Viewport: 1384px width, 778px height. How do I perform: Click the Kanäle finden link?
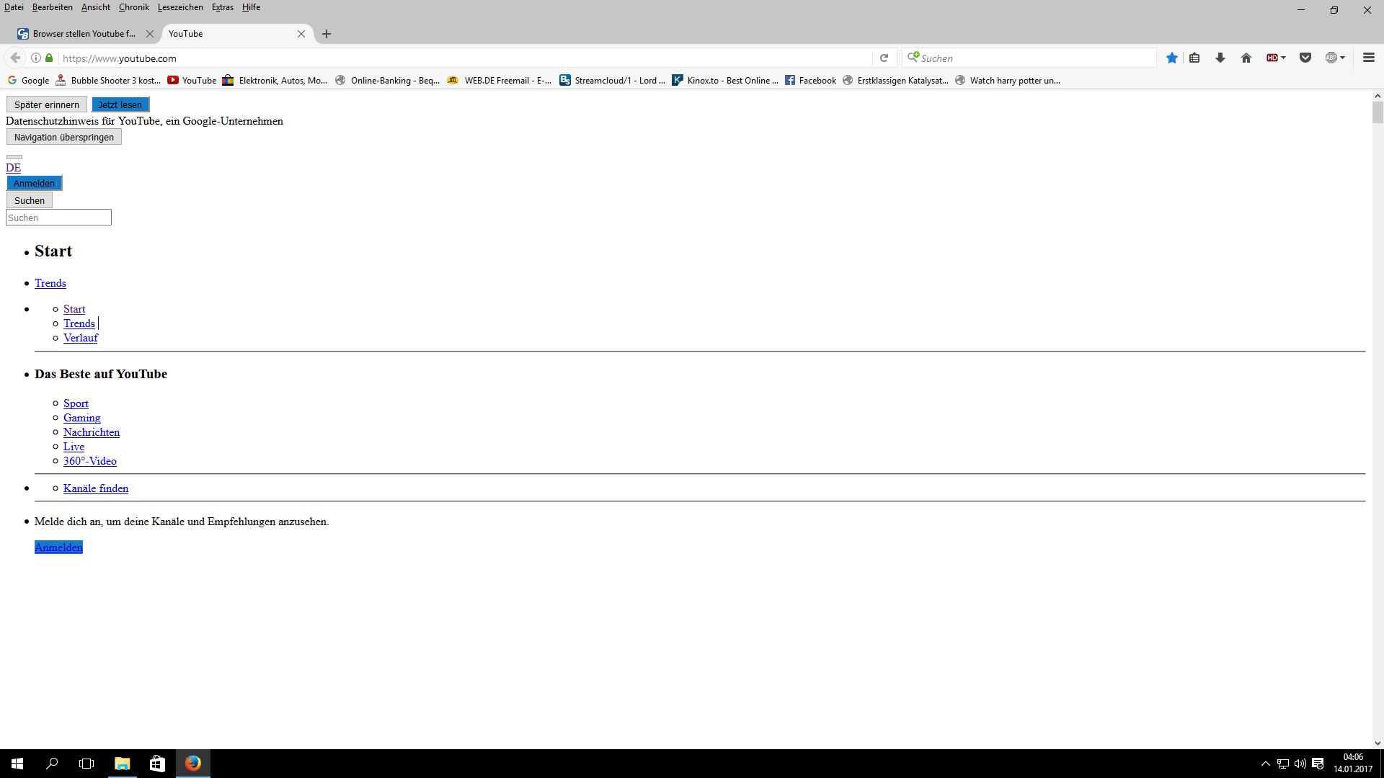(x=96, y=488)
